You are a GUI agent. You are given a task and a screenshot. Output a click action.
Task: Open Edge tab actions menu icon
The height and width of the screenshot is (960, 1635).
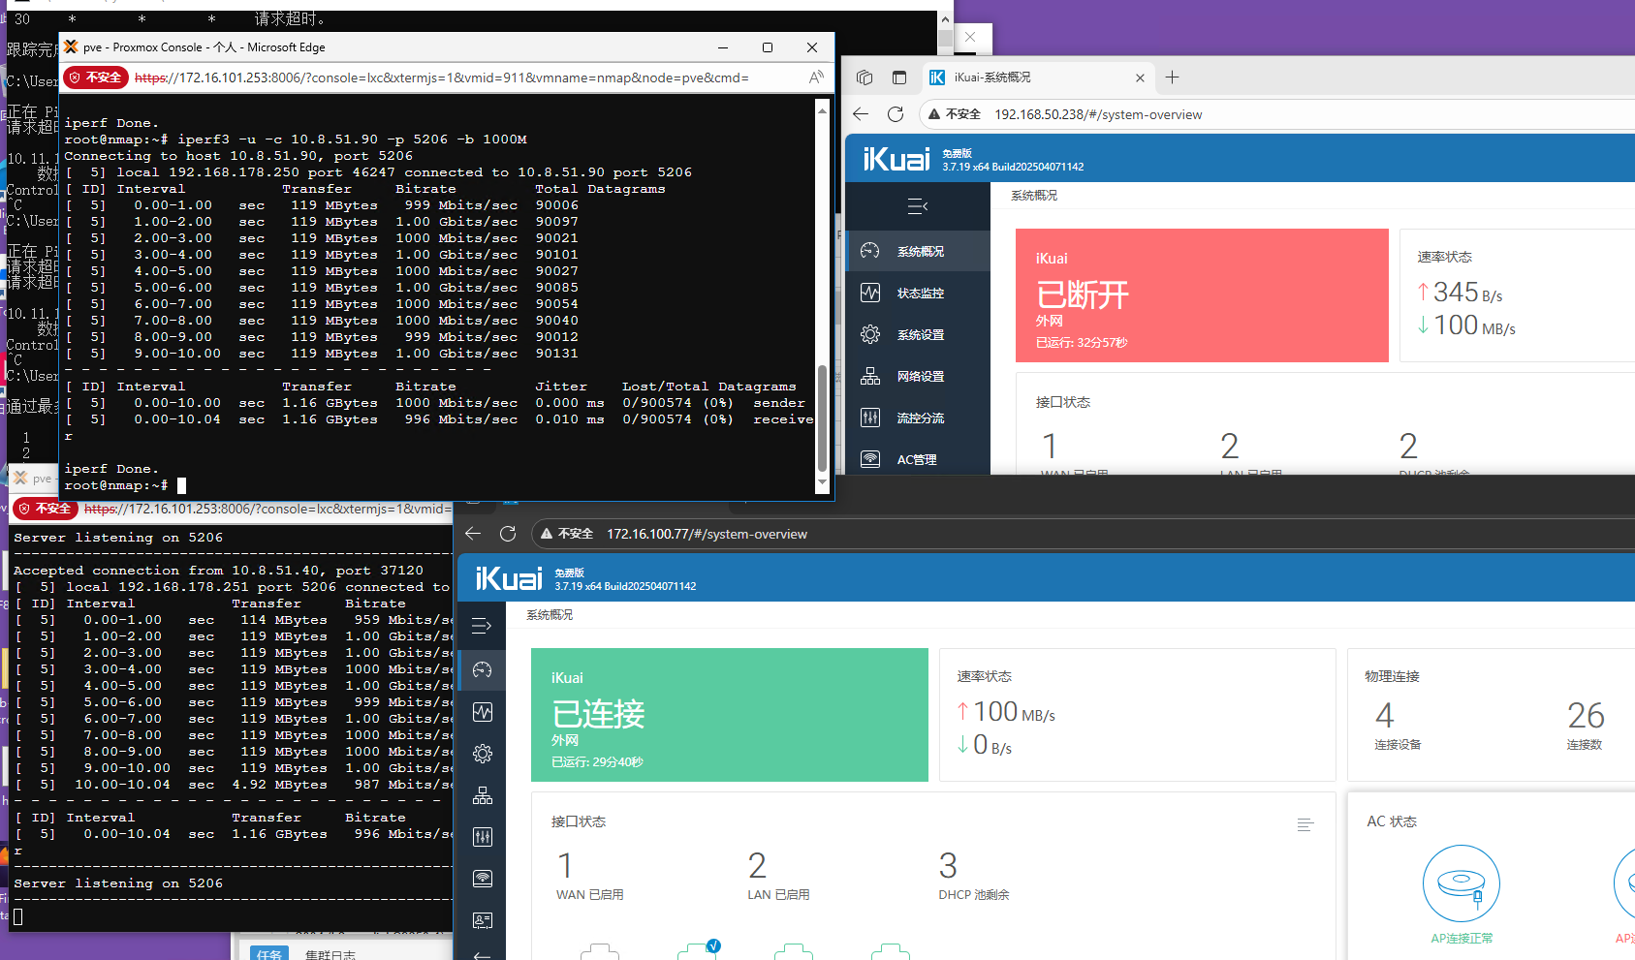899,77
